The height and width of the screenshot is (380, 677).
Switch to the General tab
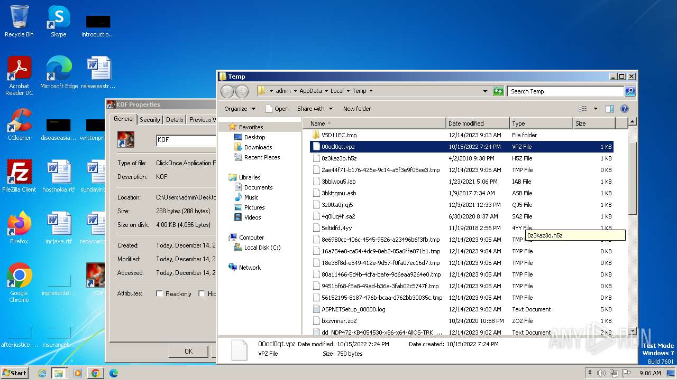(x=124, y=119)
